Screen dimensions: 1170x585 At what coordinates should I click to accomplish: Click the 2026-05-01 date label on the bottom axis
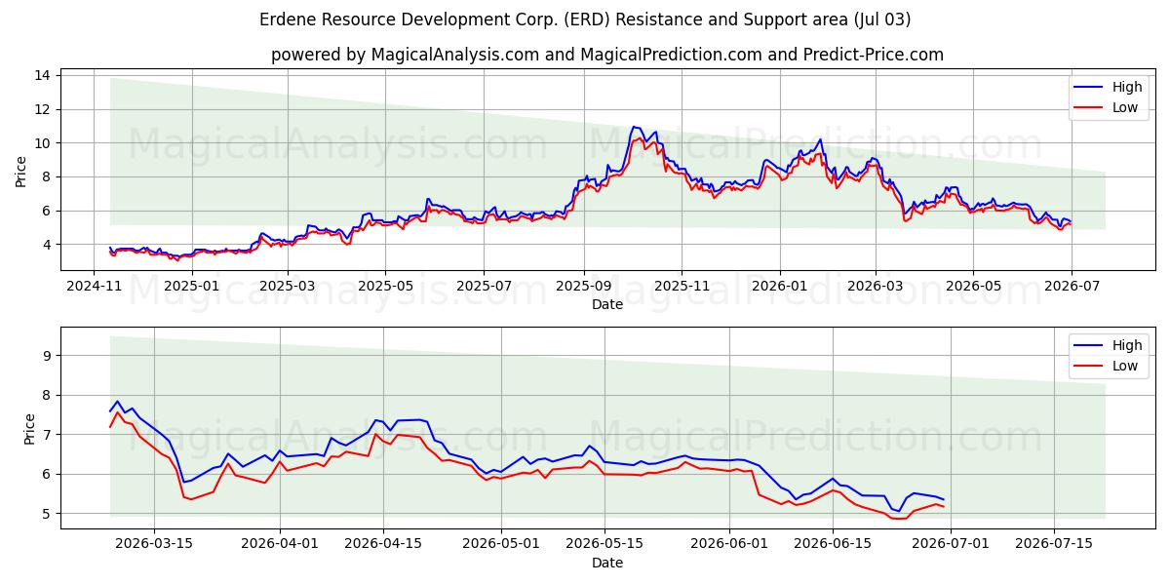coord(501,544)
